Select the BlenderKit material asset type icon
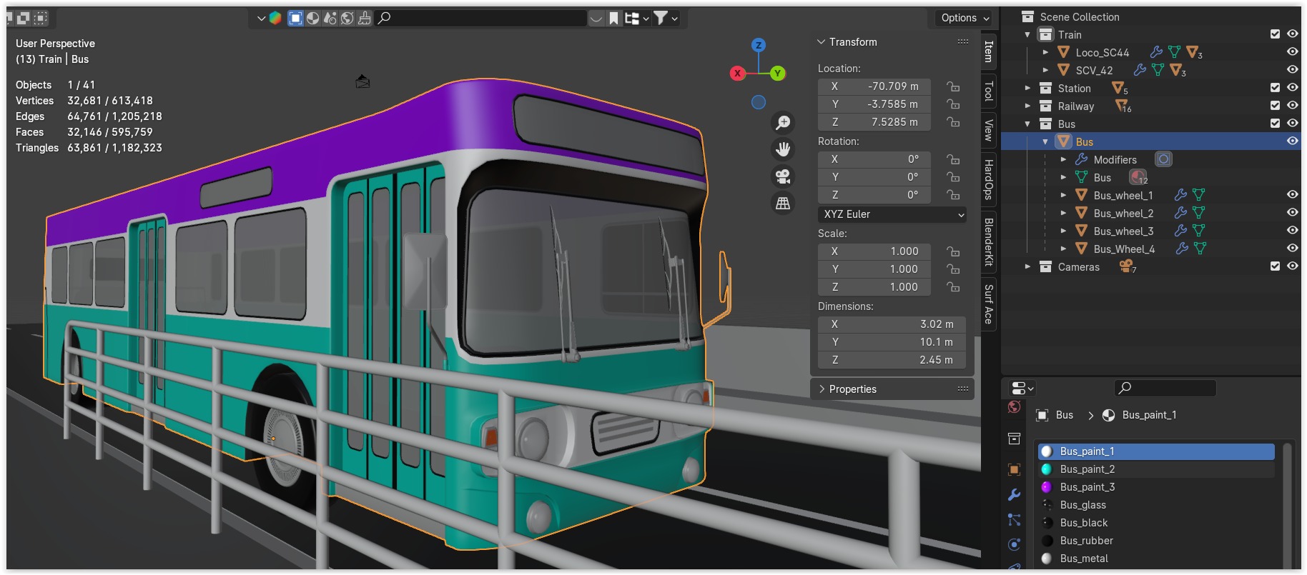1307x575 pixels. point(312,18)
